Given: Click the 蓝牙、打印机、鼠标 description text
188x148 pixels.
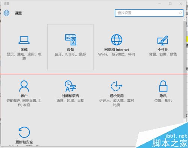Looking at the screenshot, I should [x=70, y=54].
